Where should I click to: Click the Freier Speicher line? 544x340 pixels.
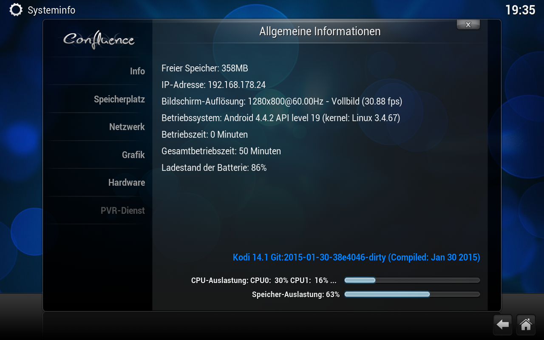point(204,68)
